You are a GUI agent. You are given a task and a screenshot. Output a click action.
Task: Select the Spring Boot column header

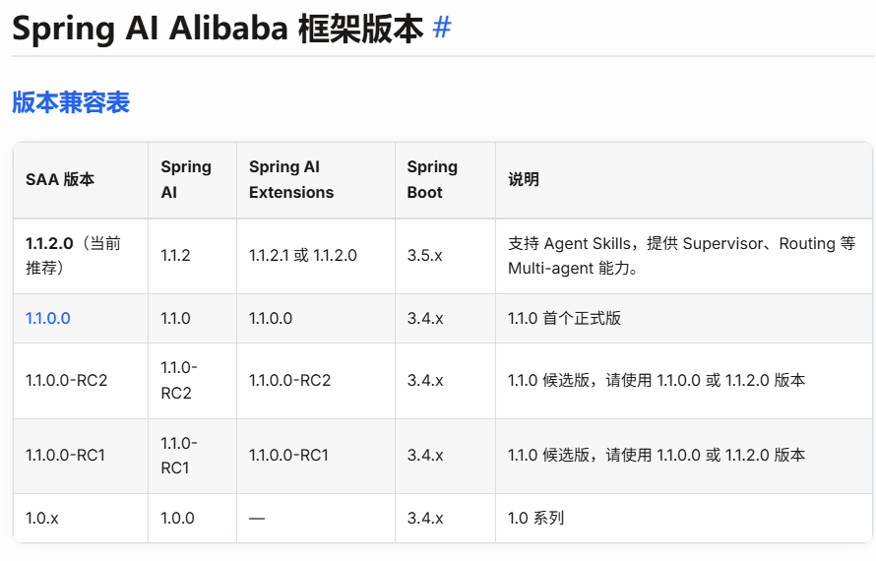click(x=445, y=180)
